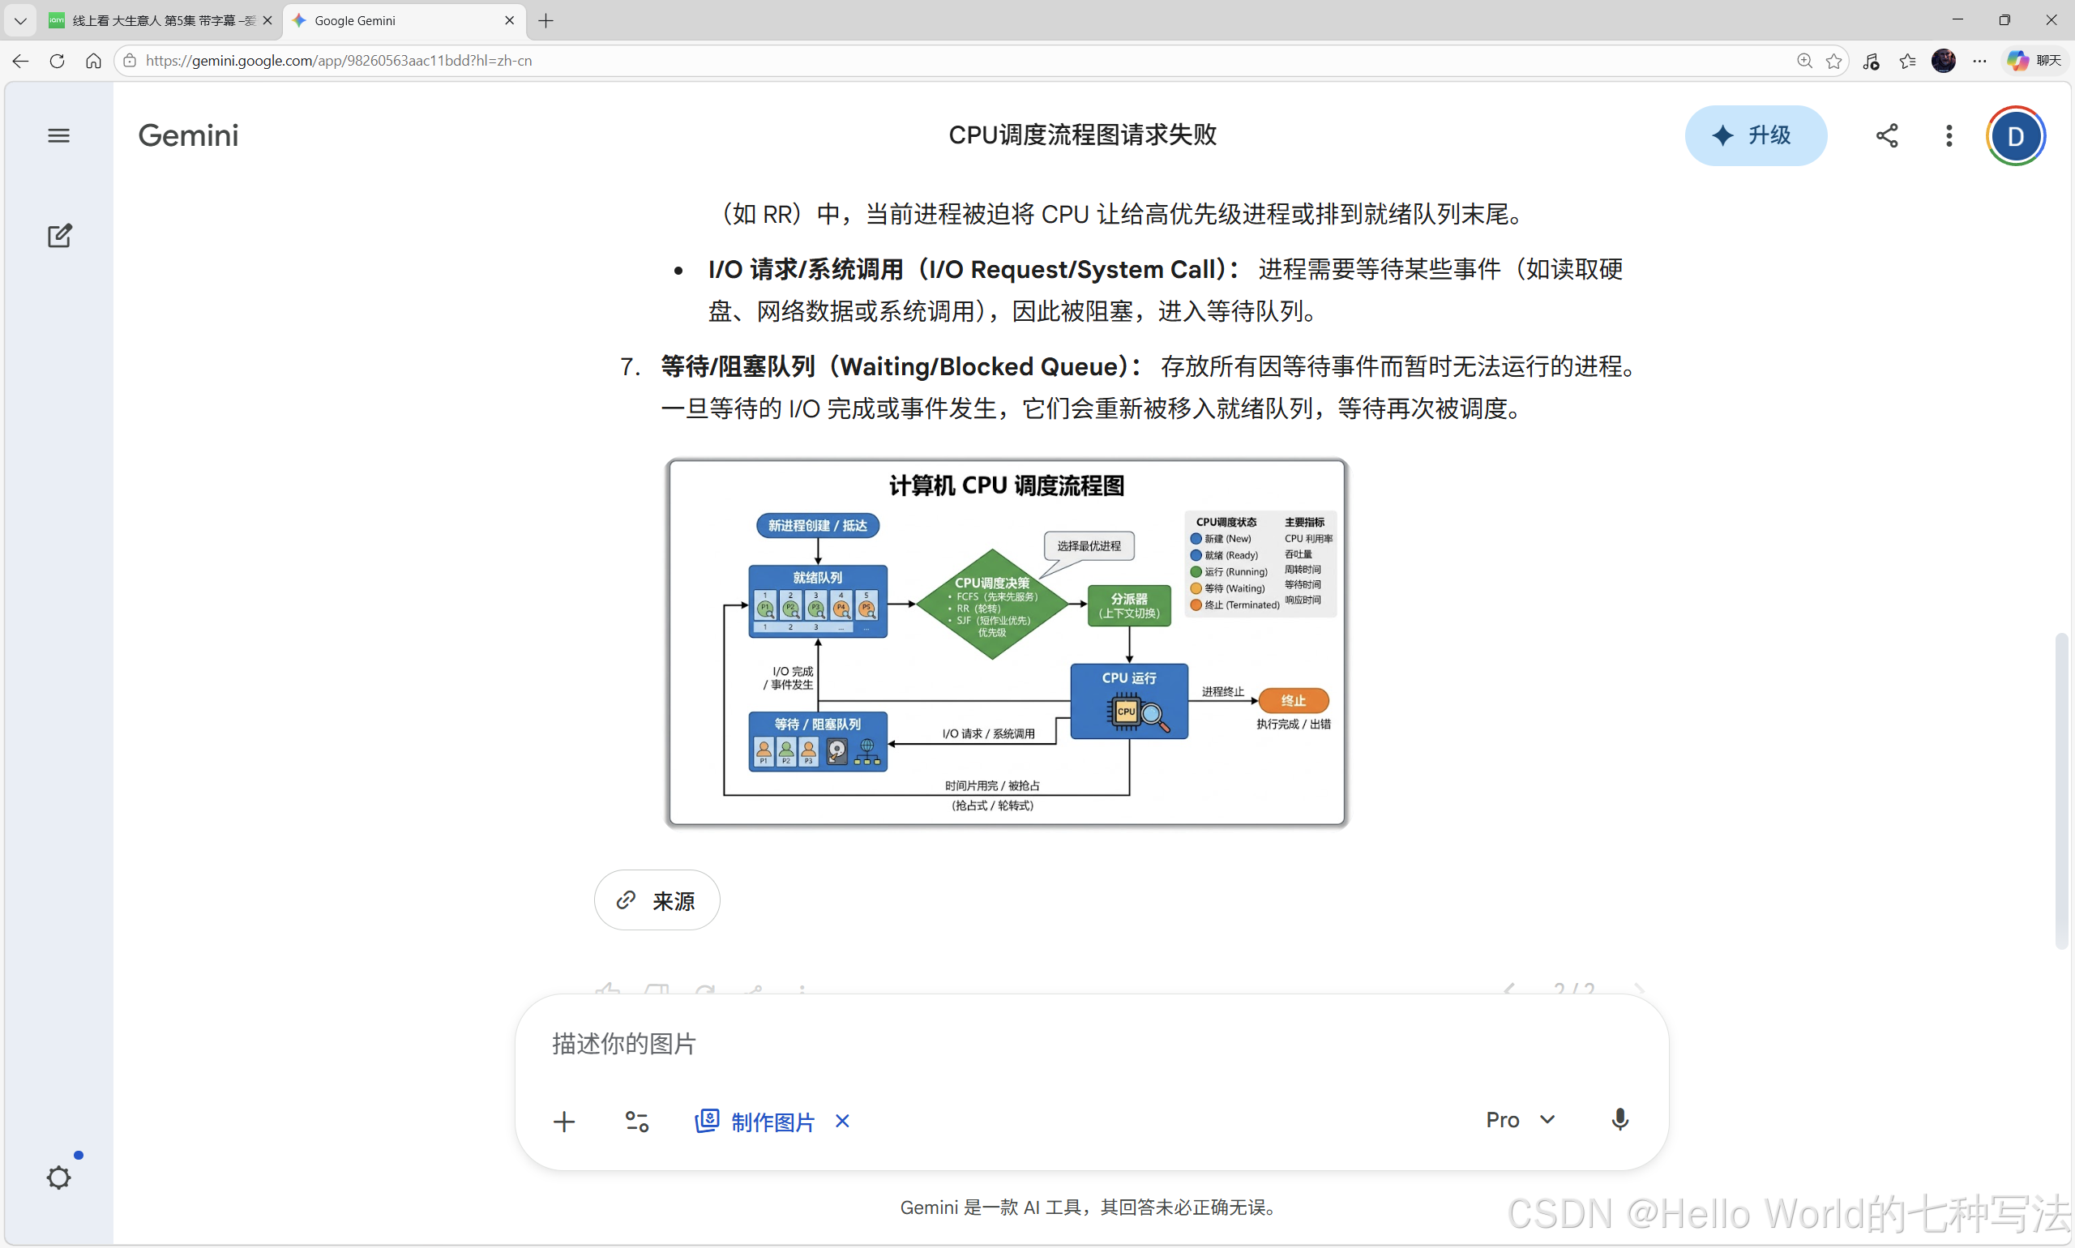Image resolution: width=2075 pixels, height=1248 pixels.
Task: Open the Google account avatar D
Action: click(x=2015, y=135)
